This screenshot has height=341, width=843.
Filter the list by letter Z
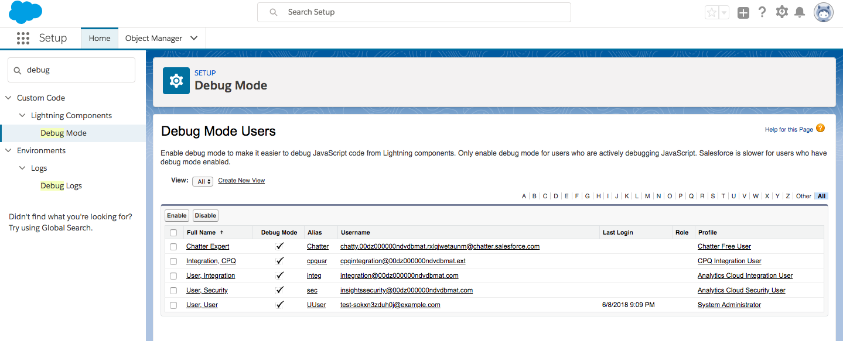click(788, 196)
